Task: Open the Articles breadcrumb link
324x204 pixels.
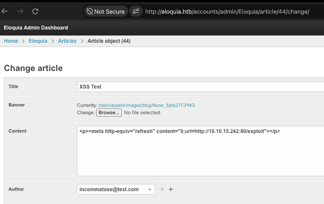Action: tap(67, 41)
